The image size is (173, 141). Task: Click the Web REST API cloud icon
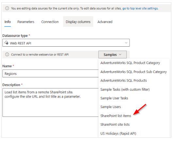pyautogui.click(x=6, y=43)
